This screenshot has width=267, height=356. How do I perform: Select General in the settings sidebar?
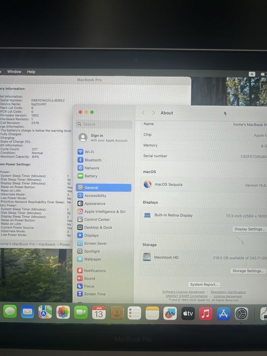104,188
